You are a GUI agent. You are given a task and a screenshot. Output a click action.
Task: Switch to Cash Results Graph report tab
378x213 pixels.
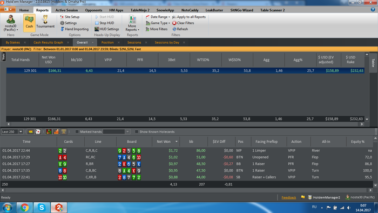point(48,43)
